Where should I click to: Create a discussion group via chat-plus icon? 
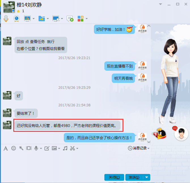(70, 19)
